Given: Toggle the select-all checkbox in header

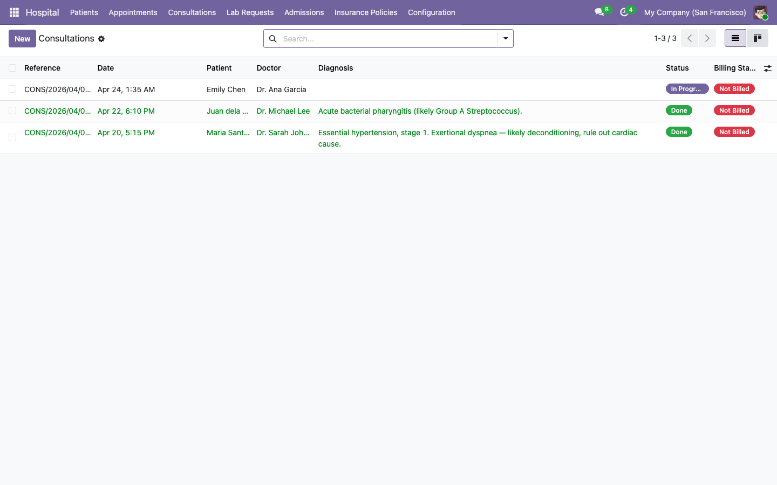Looking at the screenshot, I should point(12,68).
